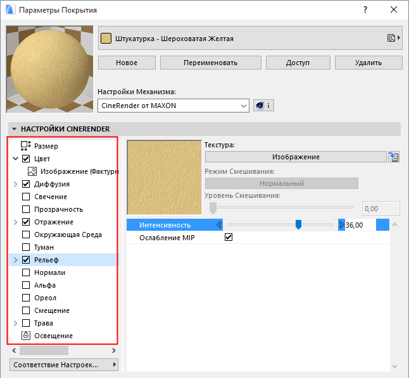Click the Изображение texture button
Image resolution: width=409 pixels, height=378 pixels.
[296, 157]
